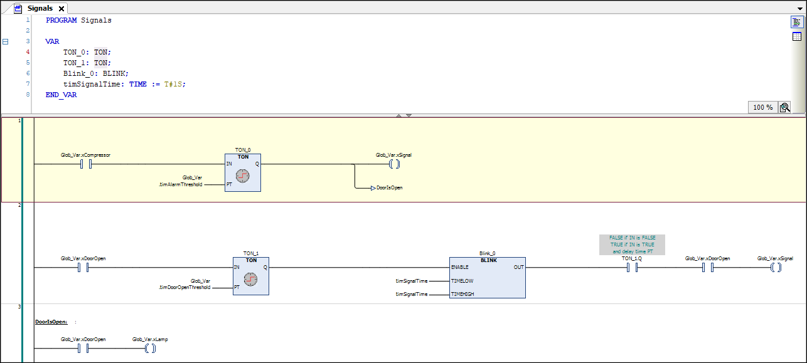Switch to tabular declaration view
Image resolution: width=807 pixels, height=363 pixels.
pyautogui.click(x=796, y=36)
